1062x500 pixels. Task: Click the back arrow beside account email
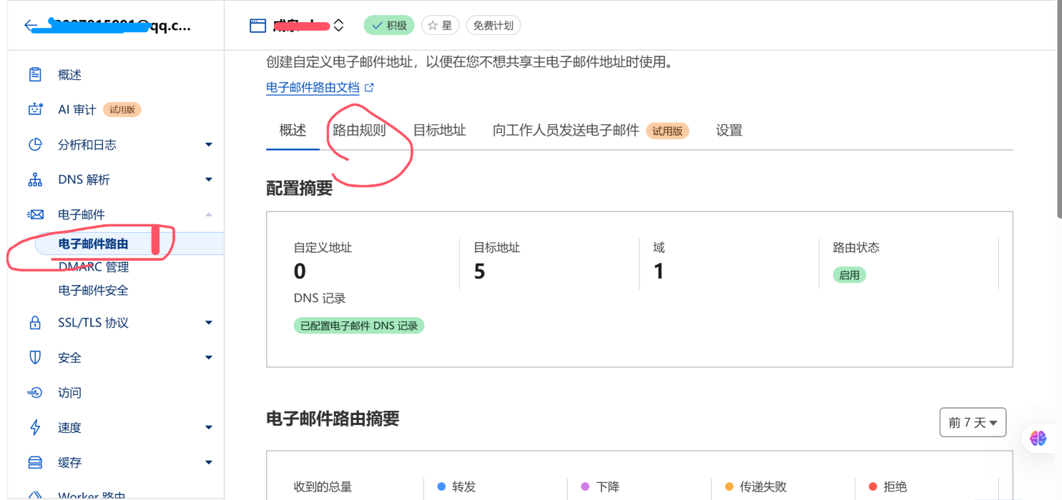(x=30, y=26)
